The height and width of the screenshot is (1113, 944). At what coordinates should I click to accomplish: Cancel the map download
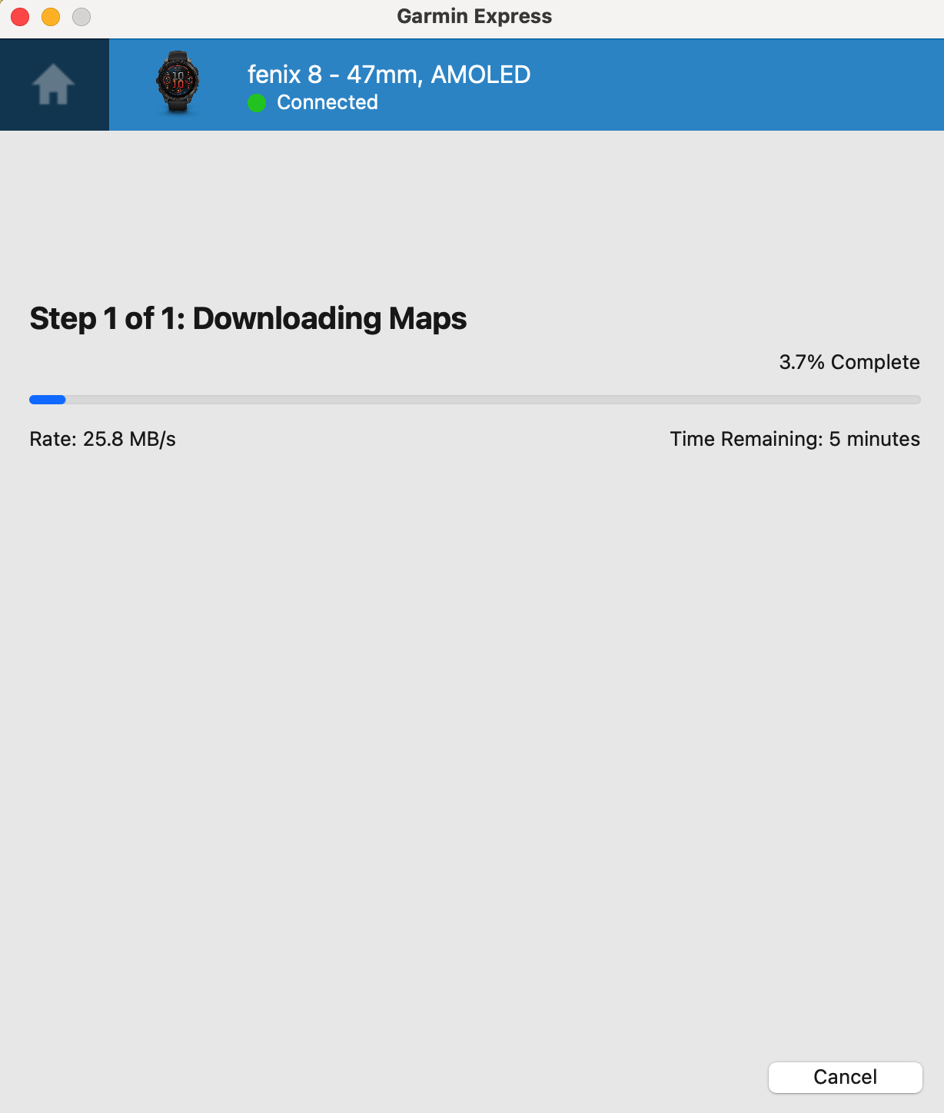845,1077
